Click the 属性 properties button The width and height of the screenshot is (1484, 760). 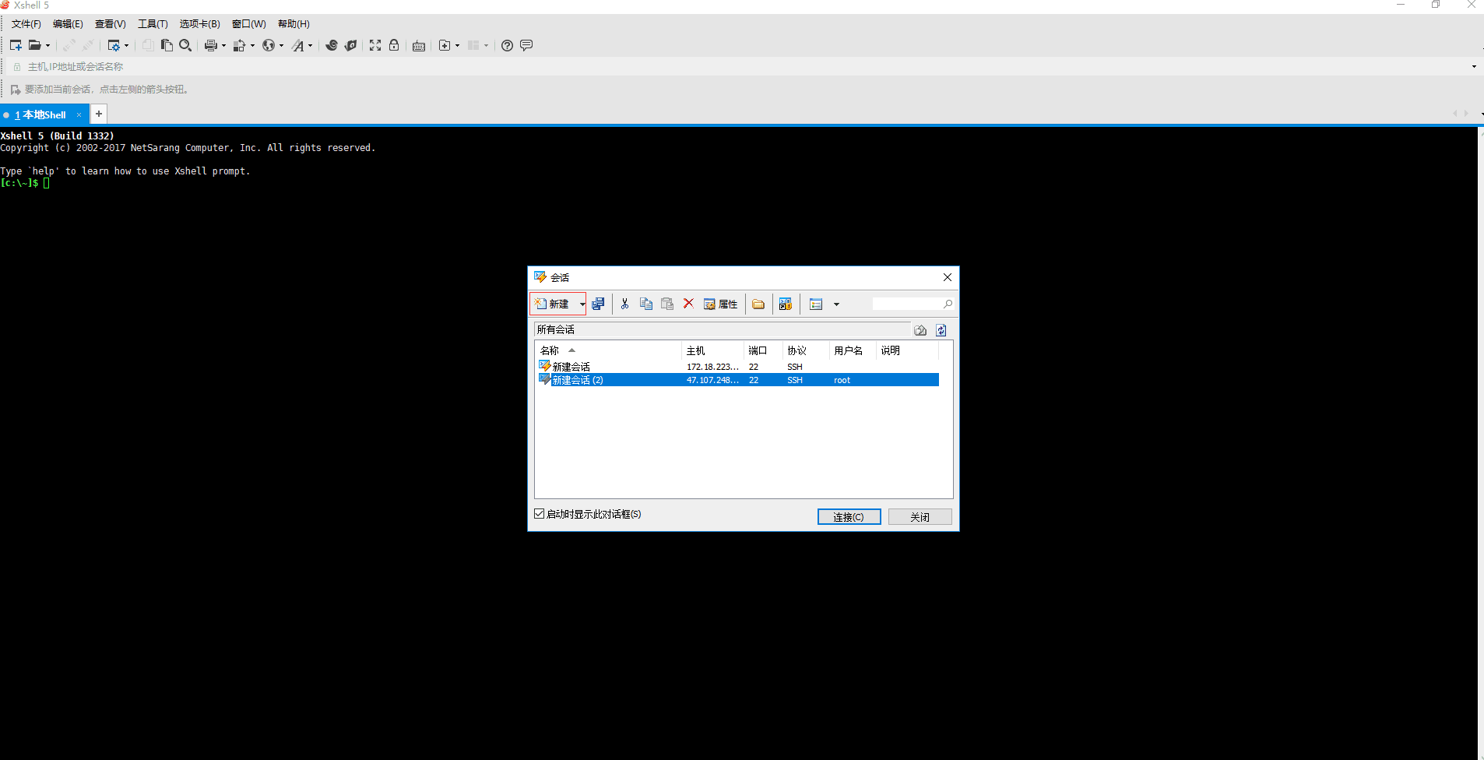(x=720, y=304)
